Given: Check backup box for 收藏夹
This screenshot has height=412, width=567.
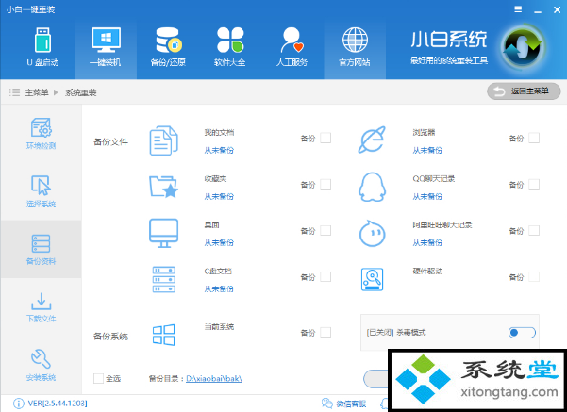Looking at the screenshot, I should click(x=325, y=185).
